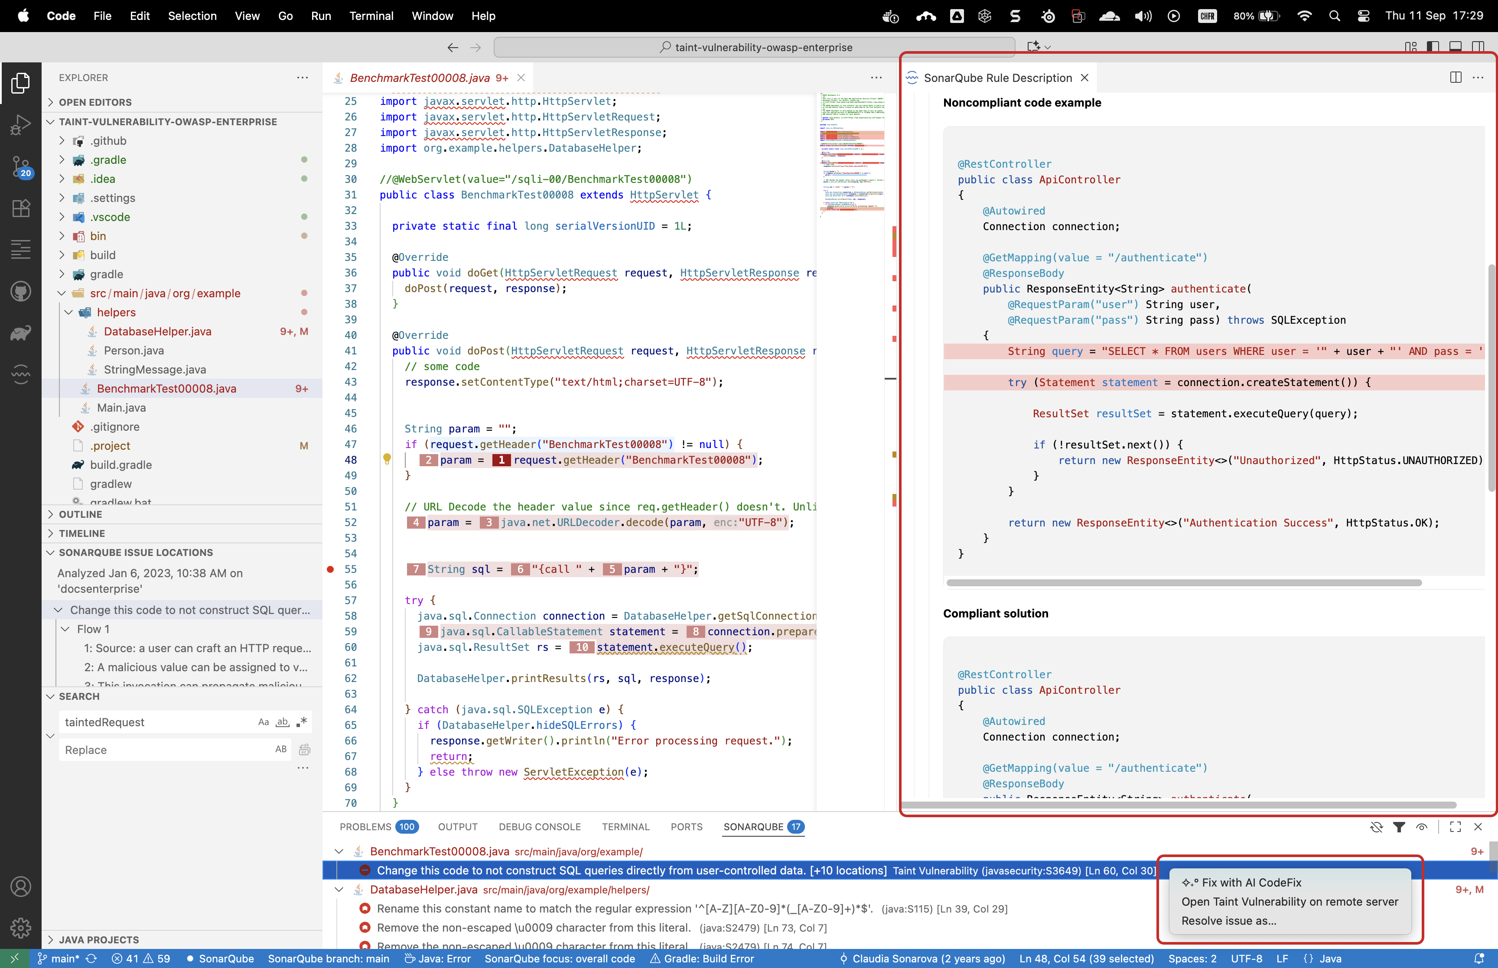Switch to the DEBUG CONSOLE tab

coord(539,827)
